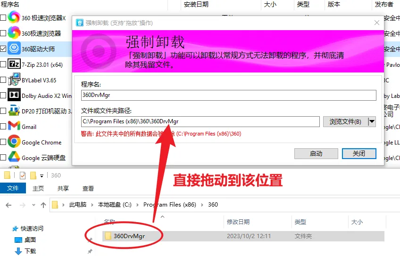Click the 强制卸载 dialog title icon
This screenshot has height=256, width=400.
(80, 23)
